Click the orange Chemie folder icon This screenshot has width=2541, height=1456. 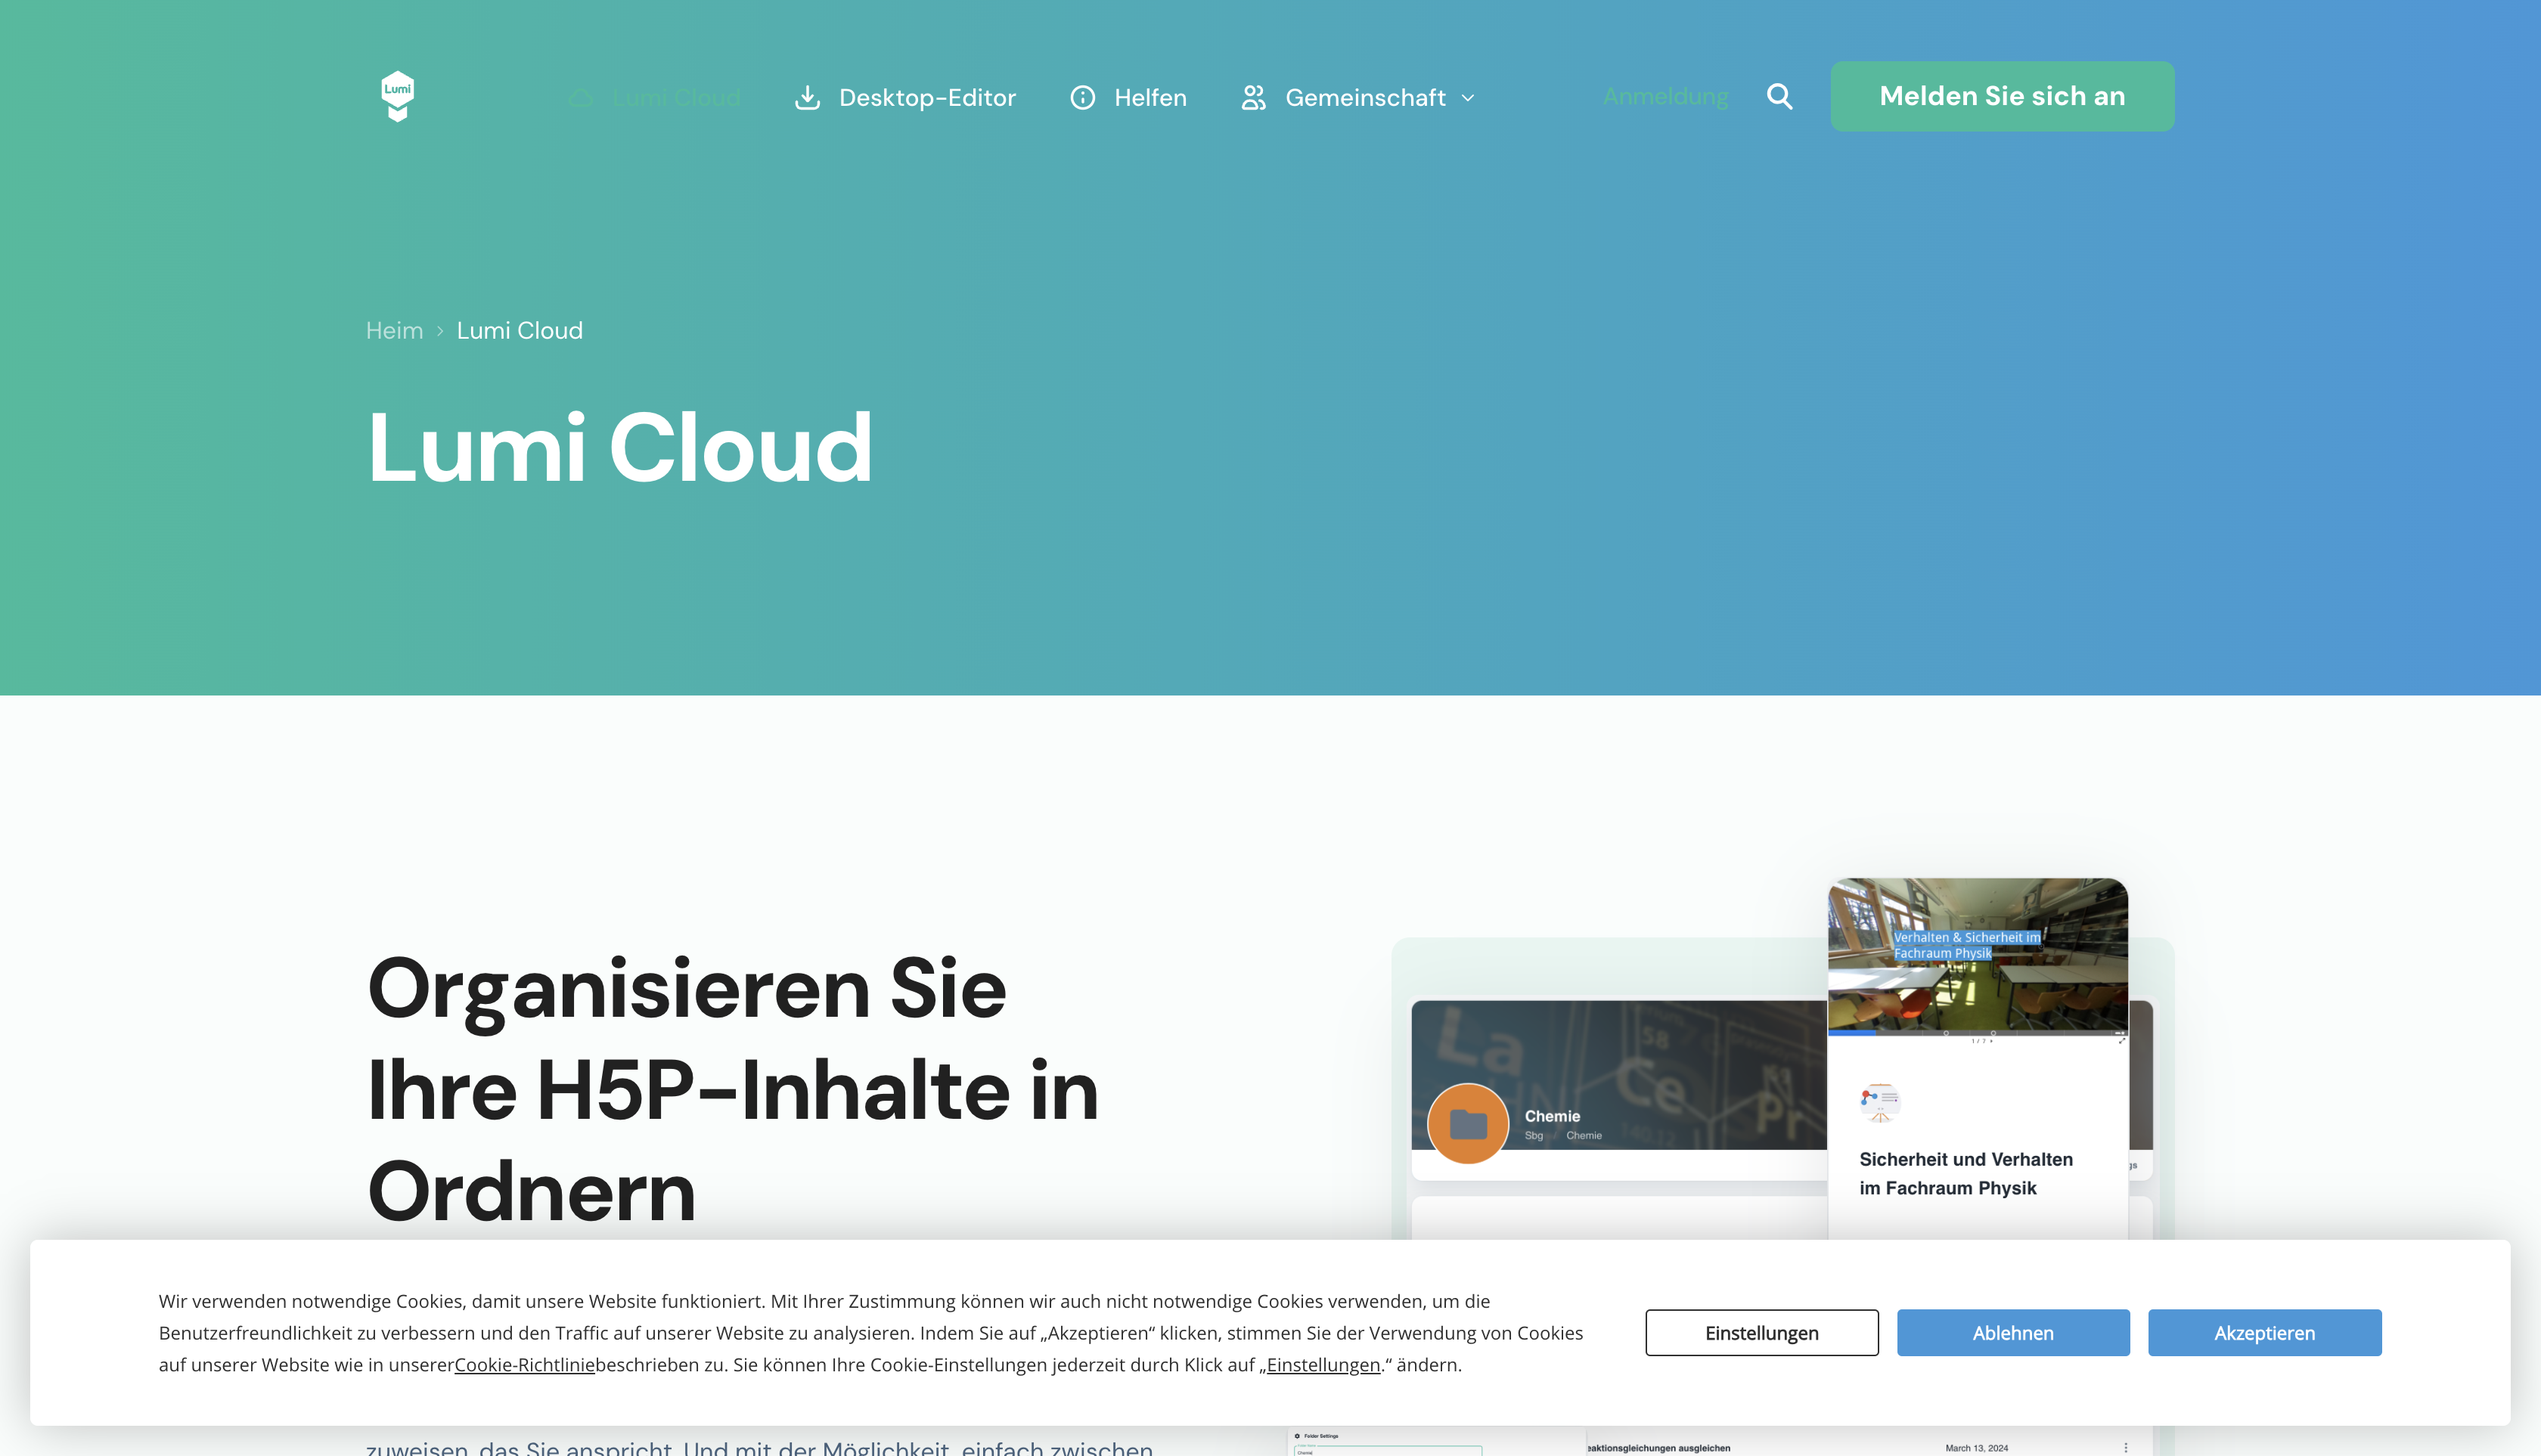click(1468, 1124)
